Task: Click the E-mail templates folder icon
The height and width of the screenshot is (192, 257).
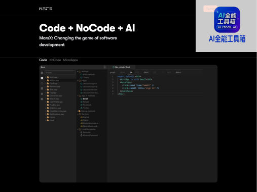Action: click(x=80, y=129)
